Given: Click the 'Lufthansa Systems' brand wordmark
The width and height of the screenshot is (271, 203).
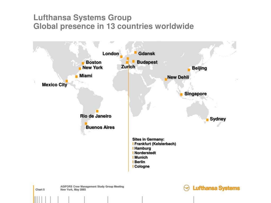Looking at the screenshot, I should pos(216,188).
